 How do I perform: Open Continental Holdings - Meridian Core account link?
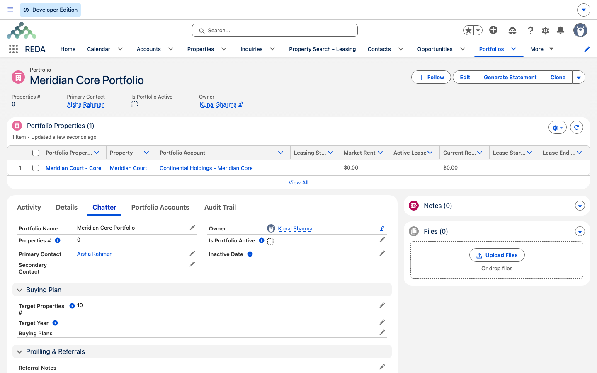tap(206, 168)
